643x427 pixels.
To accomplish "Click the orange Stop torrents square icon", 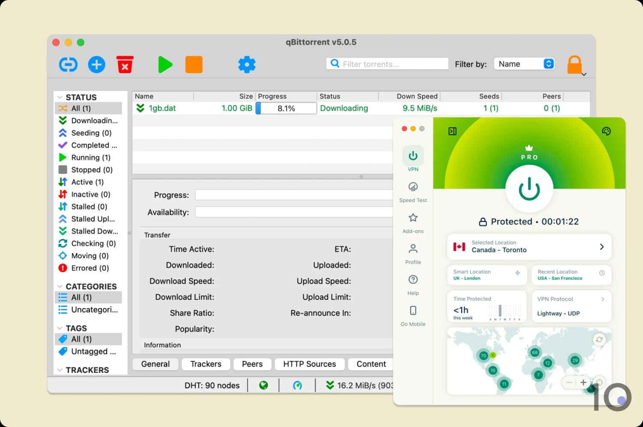I will tap(194, 65).
